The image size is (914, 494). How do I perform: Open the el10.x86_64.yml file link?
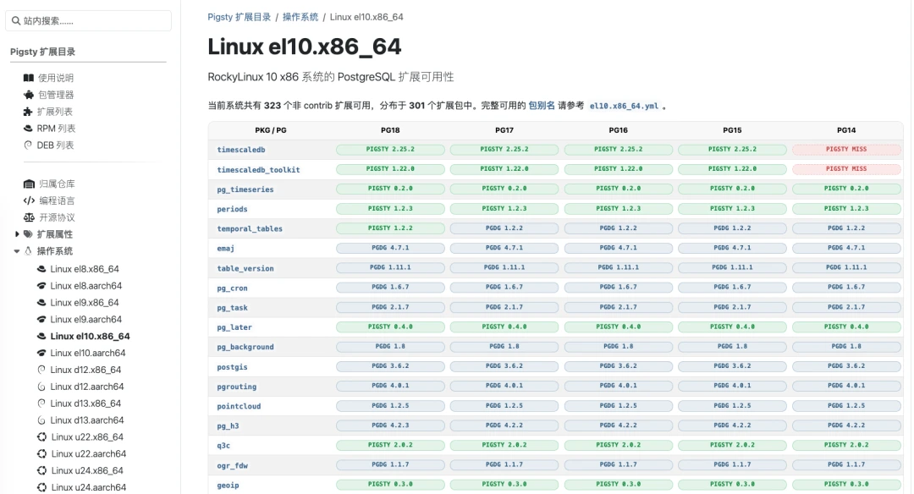(624, 107)
